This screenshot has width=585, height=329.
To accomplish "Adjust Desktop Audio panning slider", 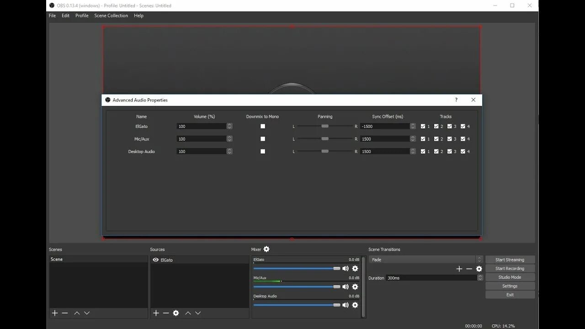I will (x=325, y=151).
